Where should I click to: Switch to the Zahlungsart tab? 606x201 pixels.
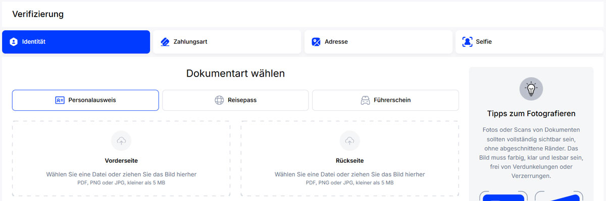click(227, 42)
